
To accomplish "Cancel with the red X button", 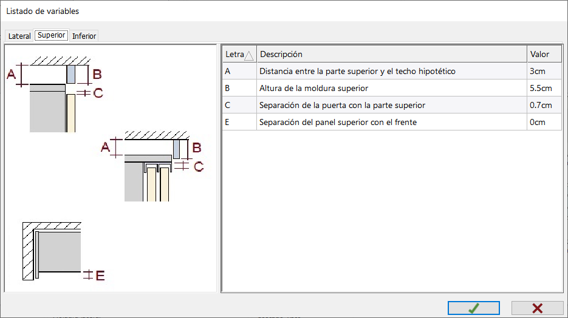I will click(537, 308).
